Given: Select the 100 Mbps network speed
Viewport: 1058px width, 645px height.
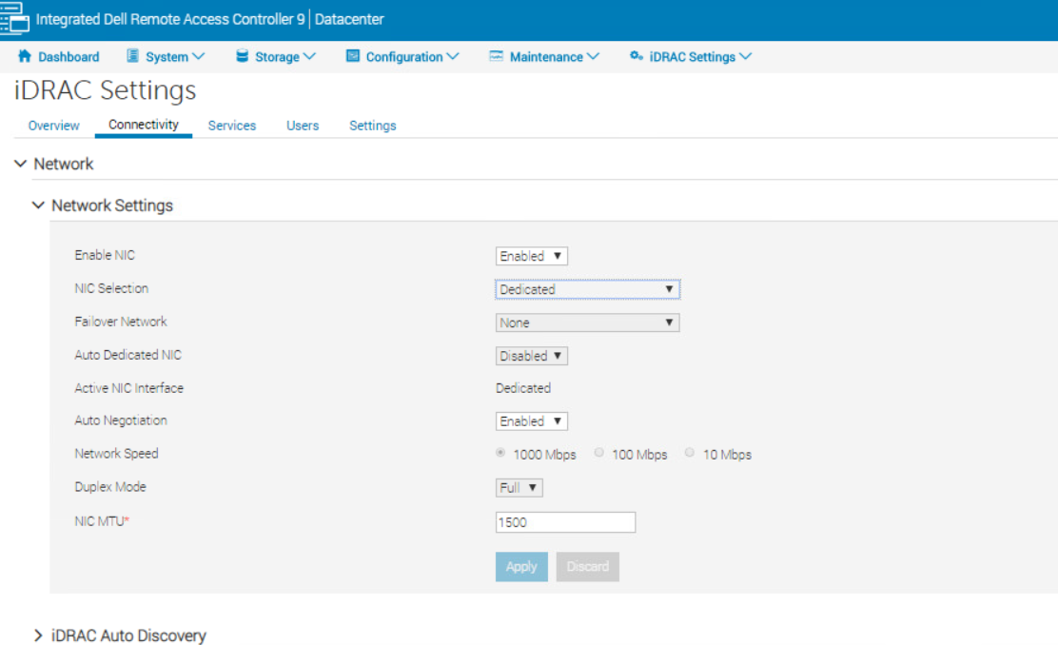Looking at the screenshot, I should 599,453.
